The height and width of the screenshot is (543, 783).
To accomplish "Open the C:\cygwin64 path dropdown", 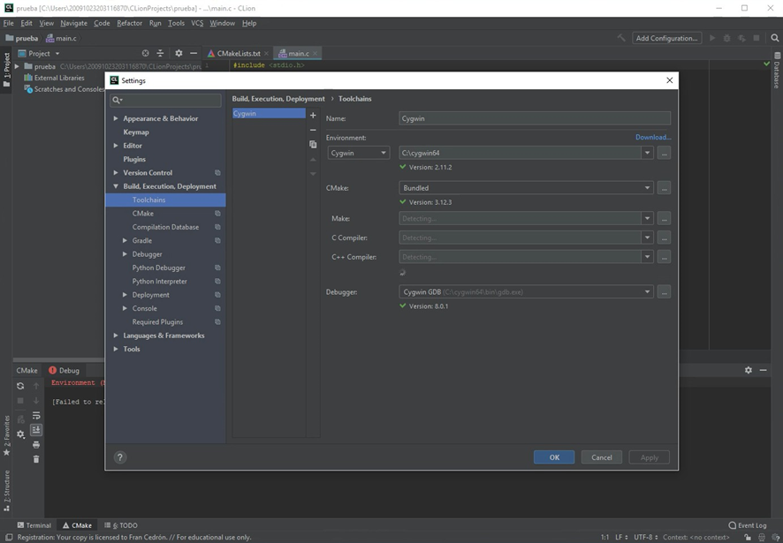I will click(x=647, y=154).
